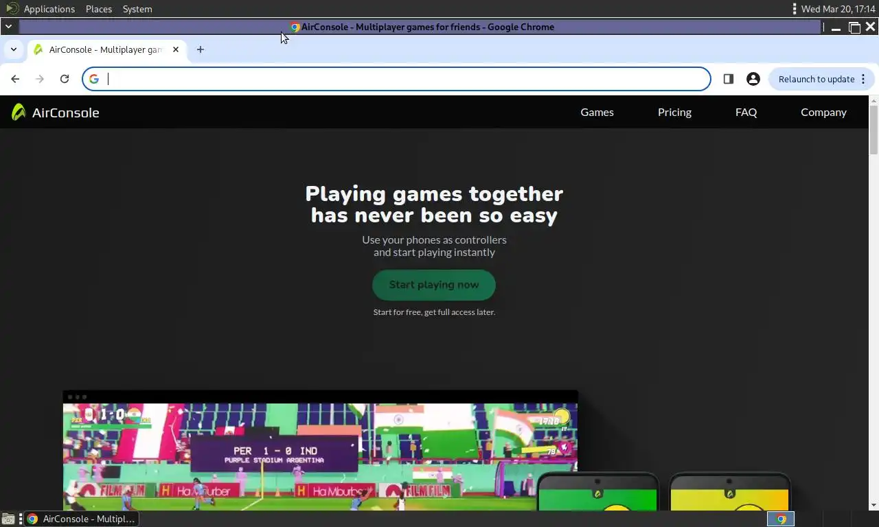
Task: Open Chrome's three-dot menu
Action: click(x=863, y=79)
